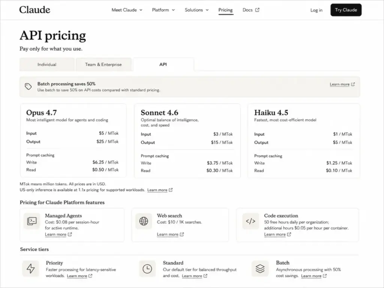Expand the Platform menu chevron
Viewport: 384px width, 288px height.
coord(173,10)
